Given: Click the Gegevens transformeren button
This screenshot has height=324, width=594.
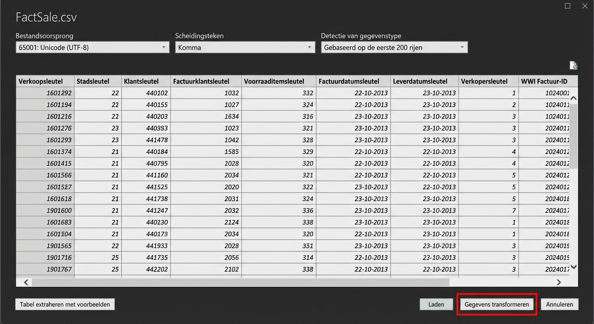Looking at the screenshot, I should pyautogui.click(x=497, y=304).
